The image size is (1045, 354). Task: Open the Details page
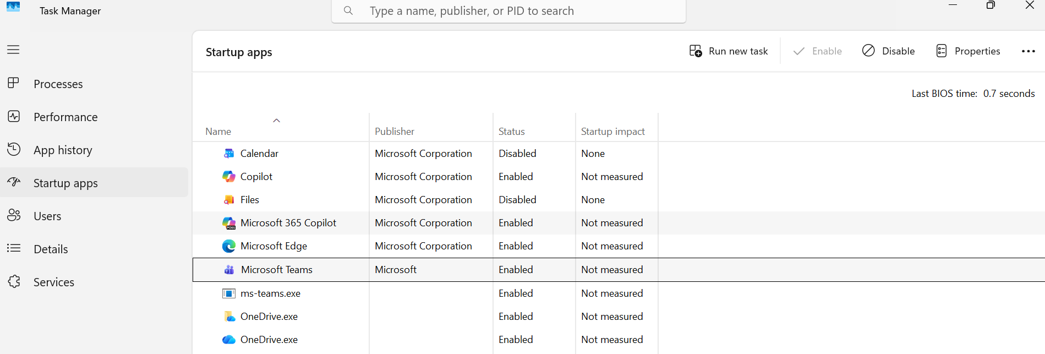tap(95, 249)
